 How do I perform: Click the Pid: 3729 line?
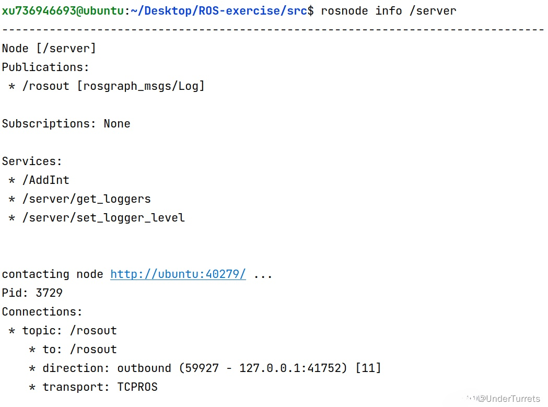coord(32,293)
